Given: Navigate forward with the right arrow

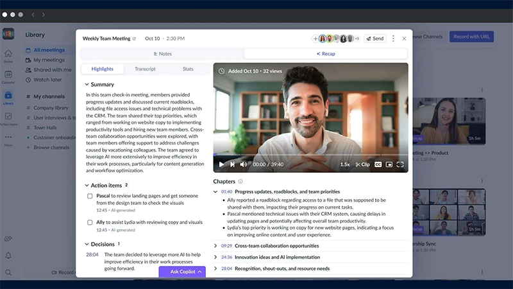Looking at the screenshot, I should pyautogui.click(x=43, y=14).
